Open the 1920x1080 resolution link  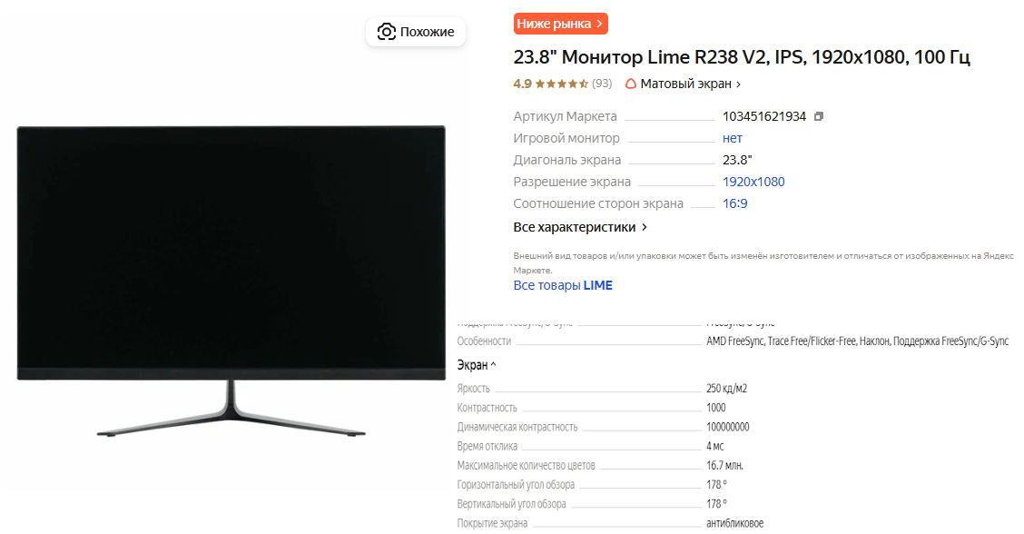click(753, 182)
